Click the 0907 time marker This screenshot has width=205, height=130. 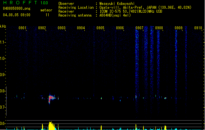(139, 28)
